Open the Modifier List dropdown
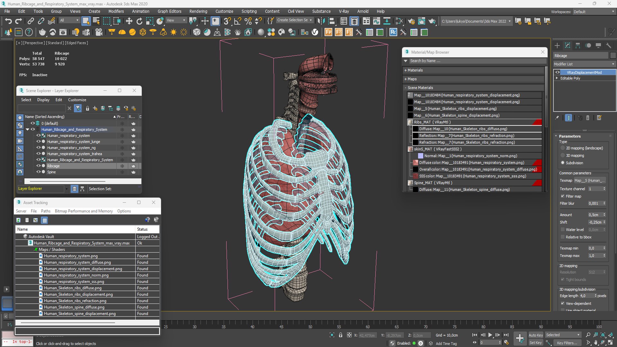617x347 pixels. click(x=584, y=64)
